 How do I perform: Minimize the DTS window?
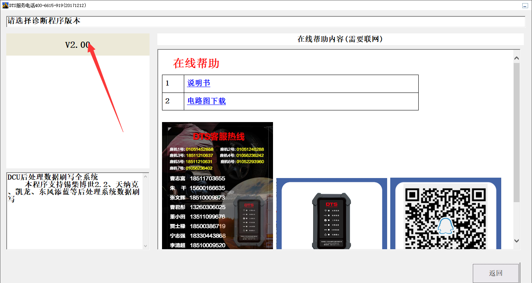point(525,5)
